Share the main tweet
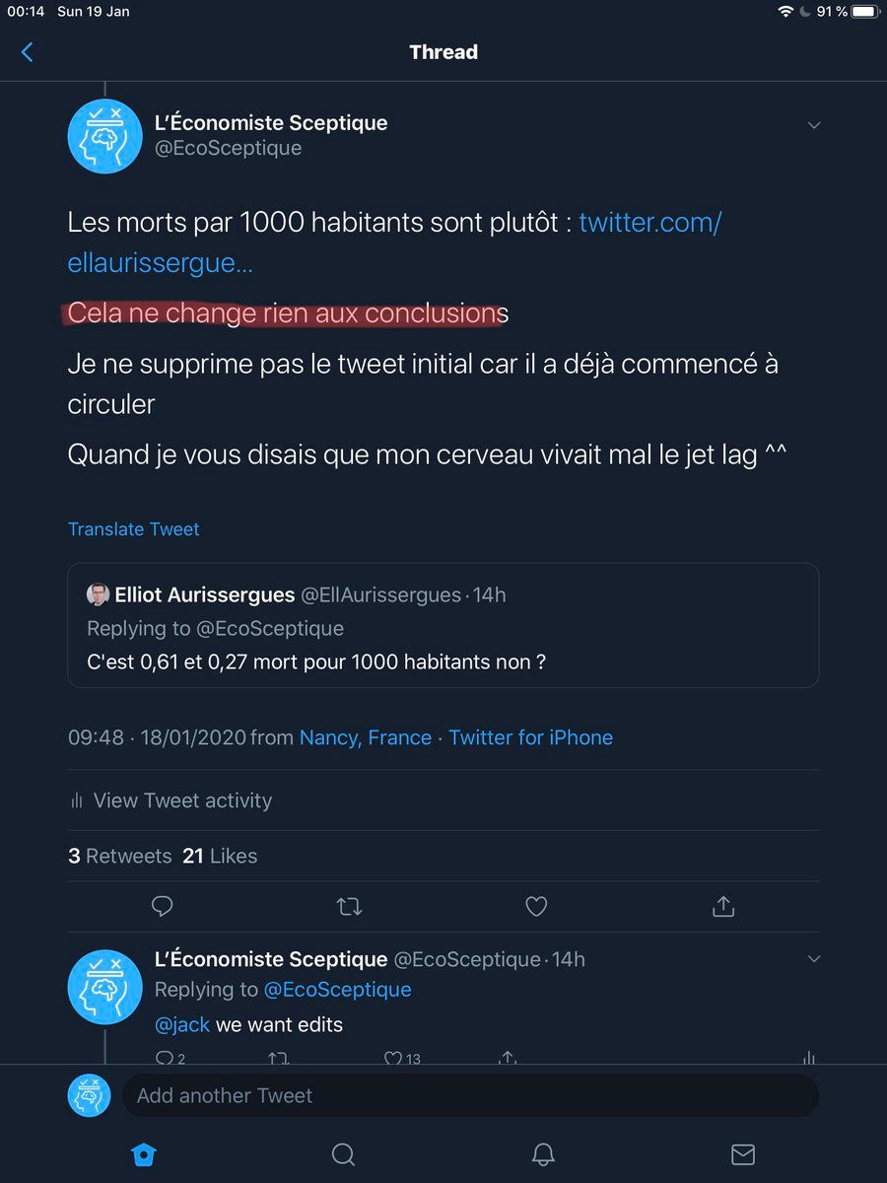 pyautogui.click(x=723, y=906)
